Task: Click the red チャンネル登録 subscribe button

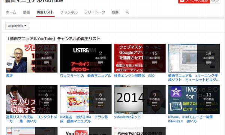Action: coord(194,1)
